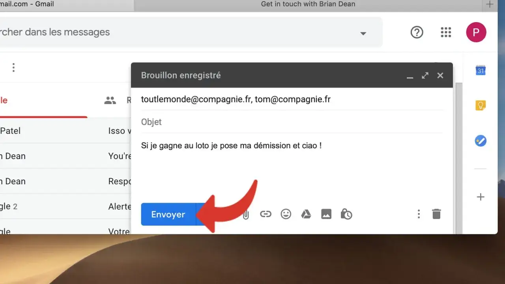Discard the draft with trash icon
Screen dimensions: 505x284
[436, 214]
